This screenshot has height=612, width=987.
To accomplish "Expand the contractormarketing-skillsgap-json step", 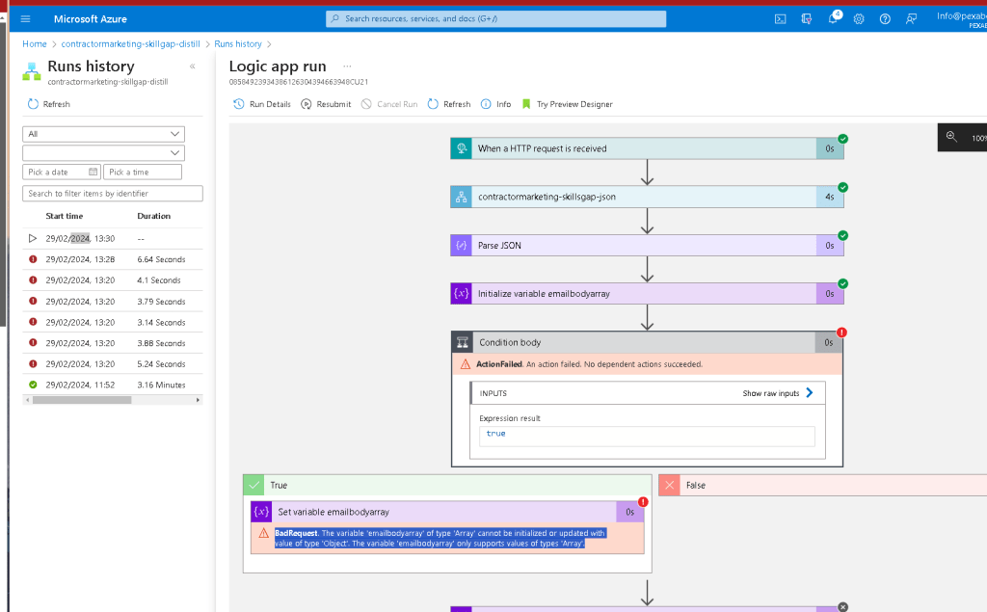I will (647, 197).
